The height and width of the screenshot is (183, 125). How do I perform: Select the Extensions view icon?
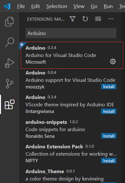point(10,104)
